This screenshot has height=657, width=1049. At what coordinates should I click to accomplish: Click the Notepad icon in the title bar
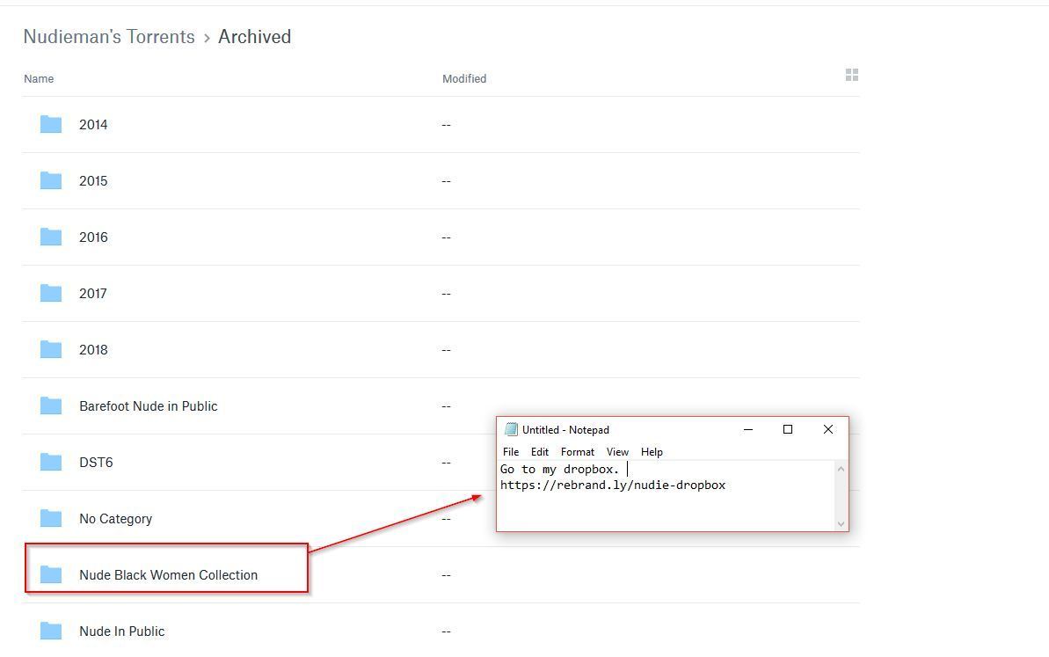tap(511, 429)
